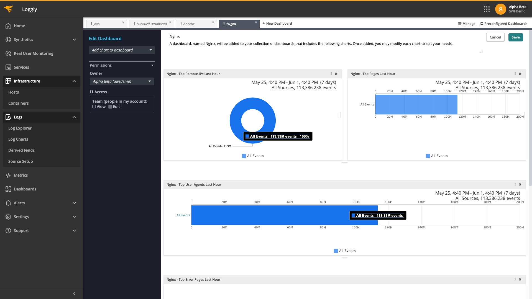Save the Nginx dashboard
This screenshot has width=532, height=299.
pos(515,37)
